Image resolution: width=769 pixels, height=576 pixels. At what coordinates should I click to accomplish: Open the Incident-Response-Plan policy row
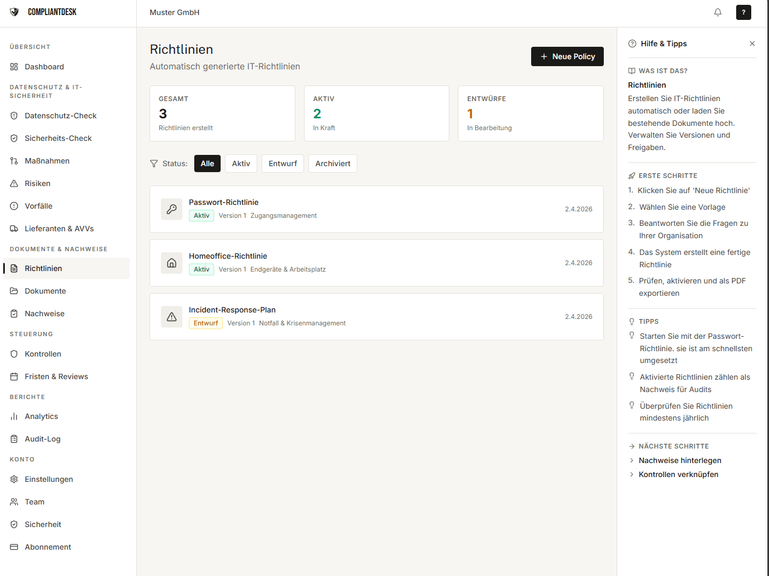click(376, 317)
